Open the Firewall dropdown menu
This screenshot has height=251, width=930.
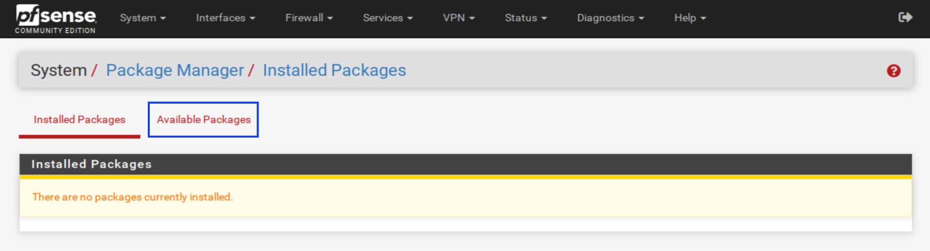coord(309,18)
